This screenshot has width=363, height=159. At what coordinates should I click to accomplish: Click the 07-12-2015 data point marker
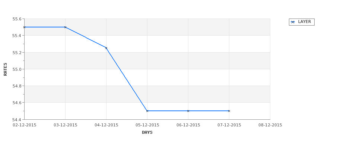229,111
